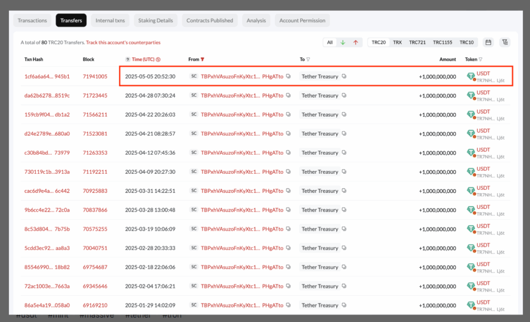530x322 pixels.
Task: Open block 71723445 link
Action: 95,96
